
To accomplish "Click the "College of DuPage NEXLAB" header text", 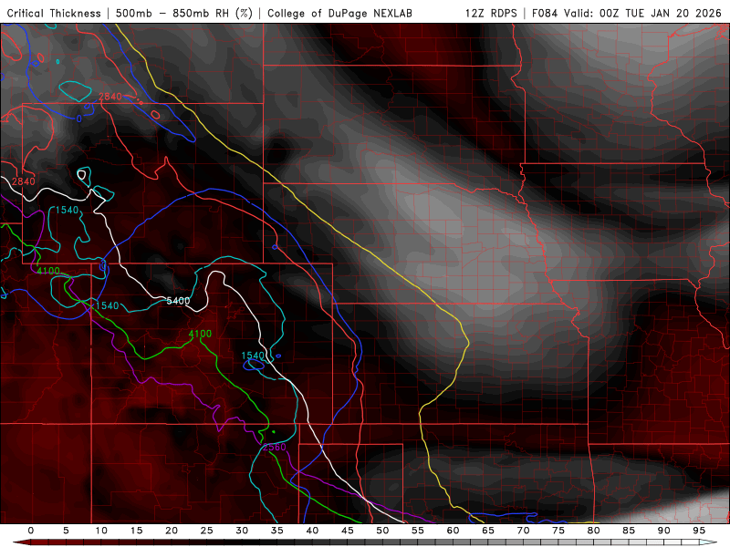I will coord(339,13).
